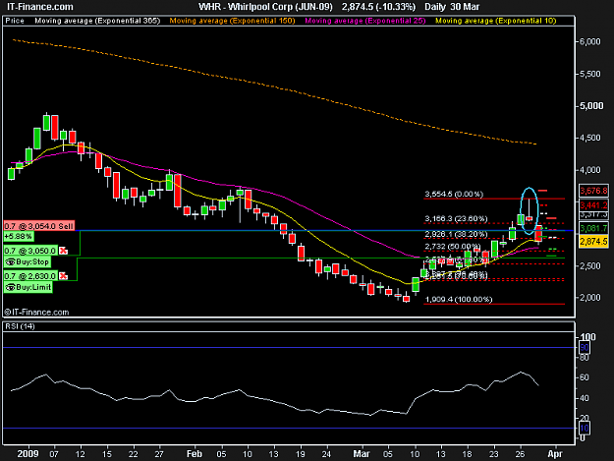Select Moving average (Exponential 10) legend
614x461 pixels.
click(x=496, y=21)
